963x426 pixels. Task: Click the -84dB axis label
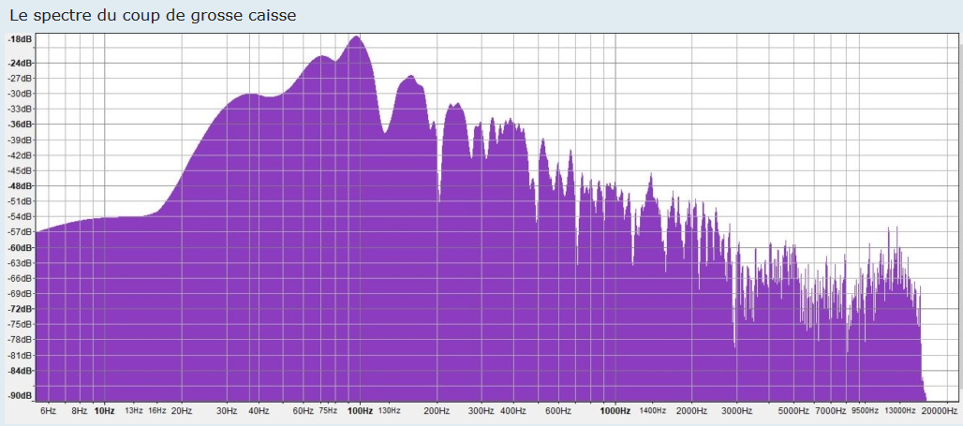21,372
